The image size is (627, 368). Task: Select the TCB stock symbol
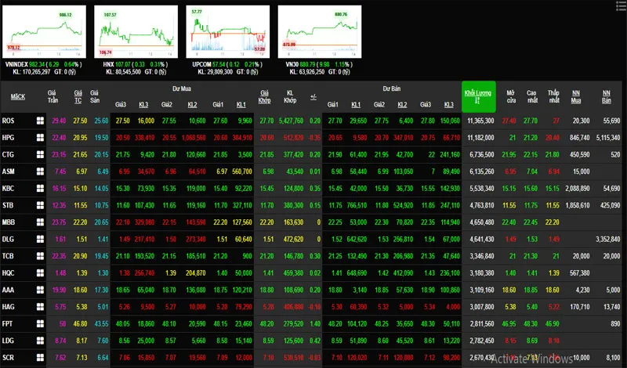8,256
